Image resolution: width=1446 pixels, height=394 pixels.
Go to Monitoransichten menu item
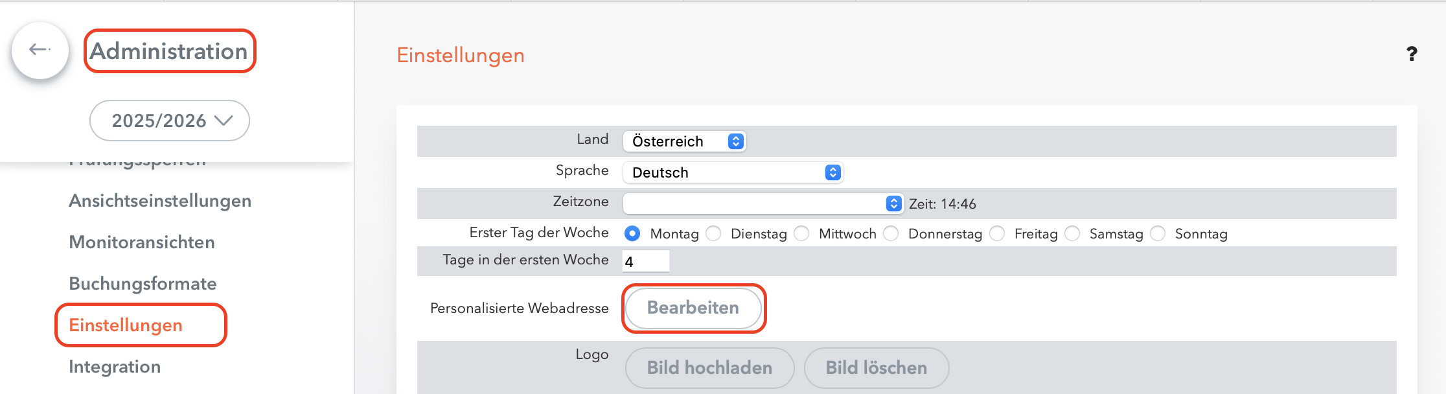coord(142,242)
